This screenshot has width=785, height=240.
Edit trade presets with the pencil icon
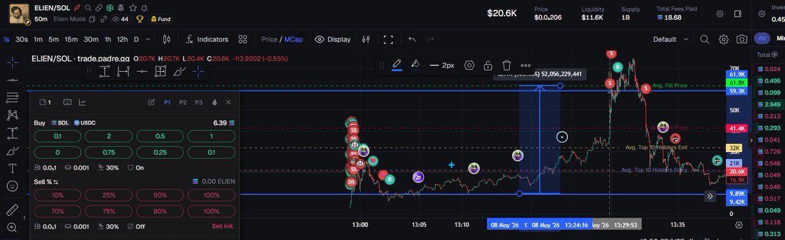coord(152,102)
